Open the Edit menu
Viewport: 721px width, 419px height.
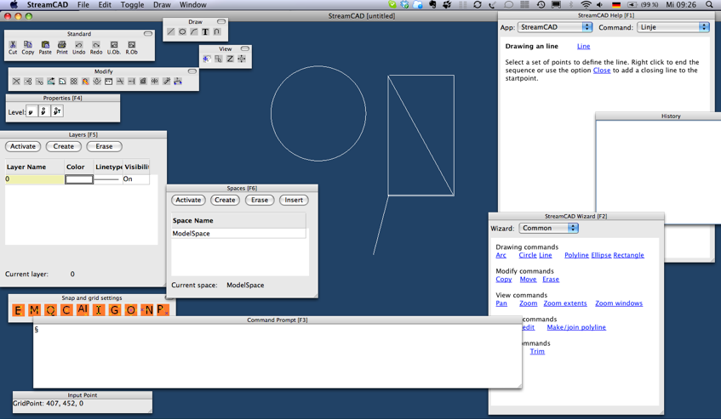pos(105,4)
